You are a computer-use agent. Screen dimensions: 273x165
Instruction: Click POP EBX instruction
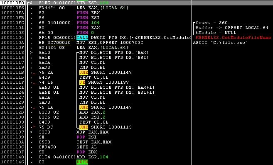pyautogui.click(x=87, y=152)
